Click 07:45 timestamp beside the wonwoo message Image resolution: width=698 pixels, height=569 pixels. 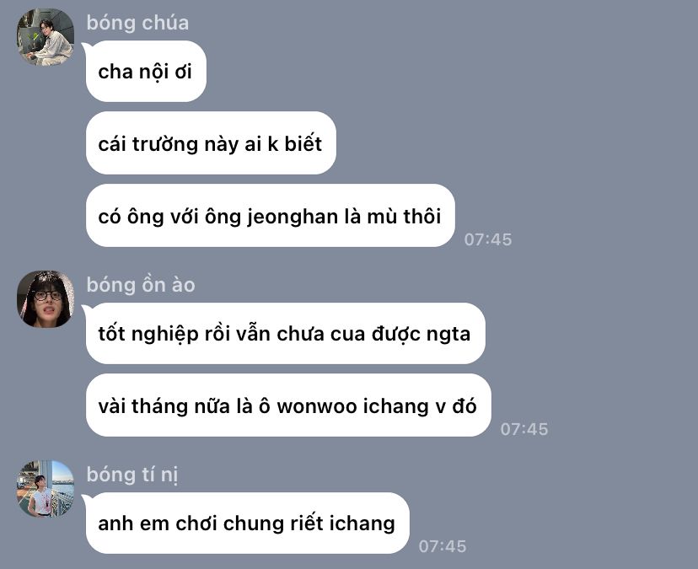click(524, 429)
